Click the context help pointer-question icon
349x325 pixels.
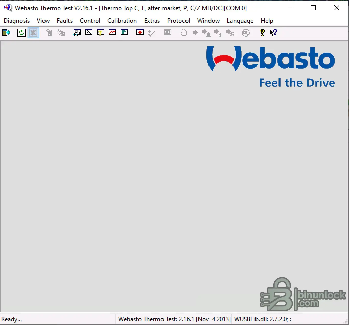tap(273, 32)
